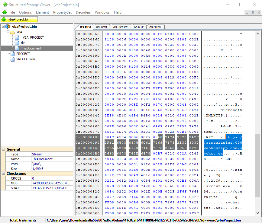This screenshot has height=223, width=262.
Task: Click the ThisDocument file icon
Action: (x=17, y=48)
